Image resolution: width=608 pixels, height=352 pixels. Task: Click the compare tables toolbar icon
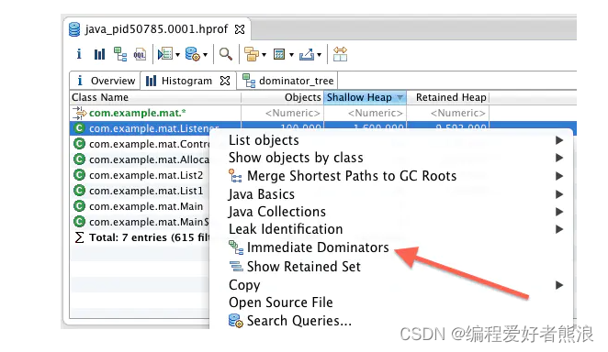[x=340, y=54]
